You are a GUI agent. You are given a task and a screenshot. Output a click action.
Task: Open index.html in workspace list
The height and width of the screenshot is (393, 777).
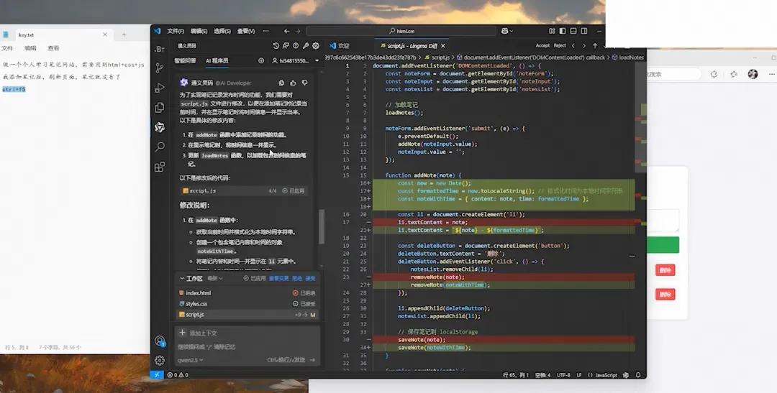pos(247,293)
